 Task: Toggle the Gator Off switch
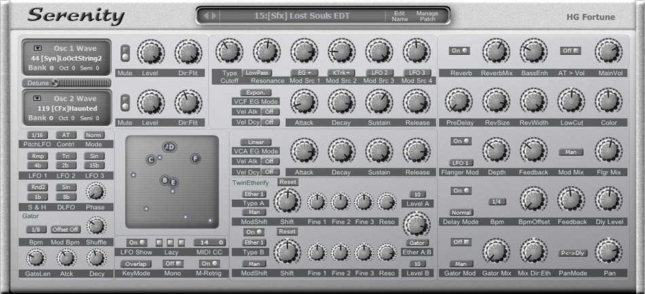[461, 243]
